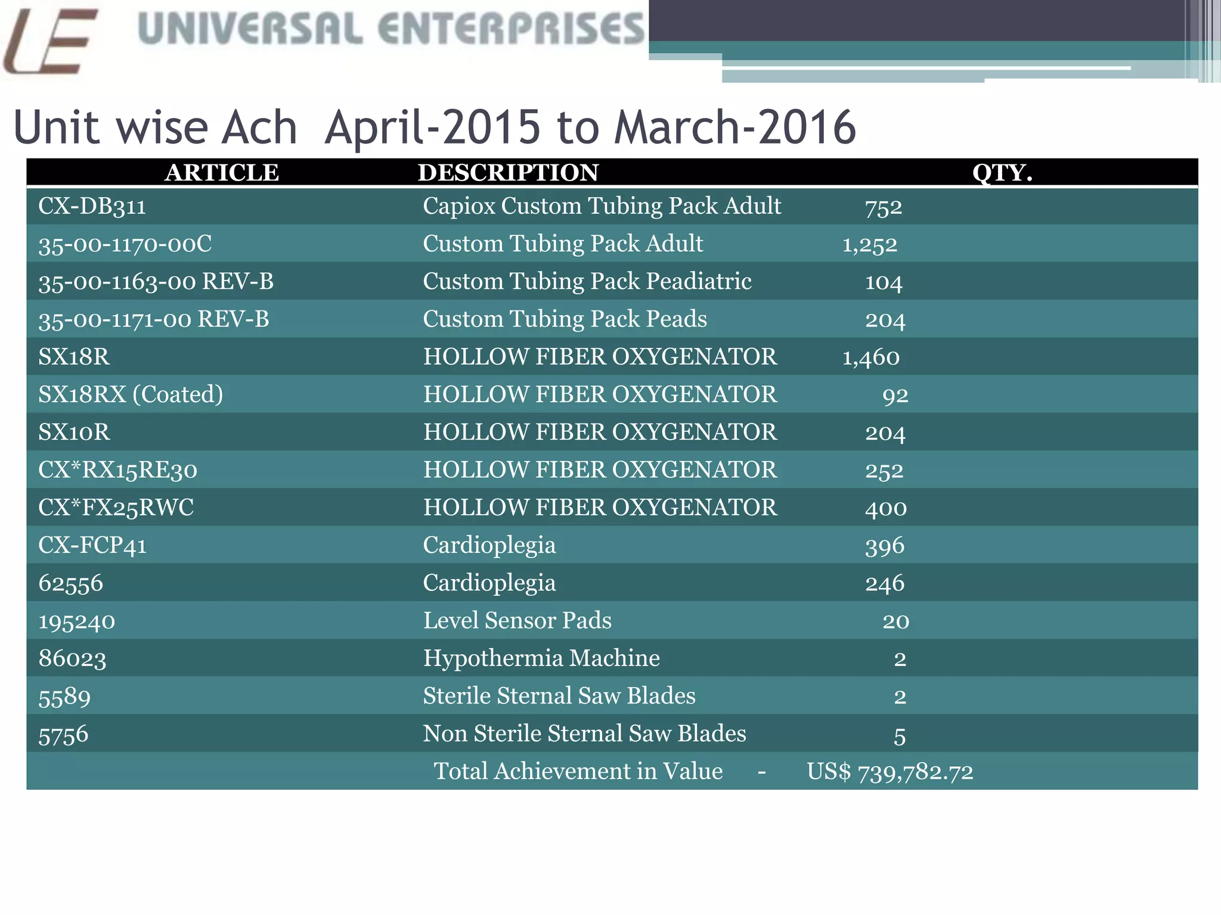Select Cardioplegia description in the CX-FCP41 row
This screenshot has height=915, width=1221.
[489, 546]
